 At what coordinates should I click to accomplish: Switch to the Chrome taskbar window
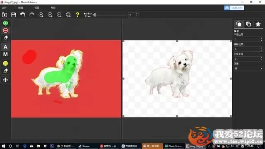click(66, 146)
